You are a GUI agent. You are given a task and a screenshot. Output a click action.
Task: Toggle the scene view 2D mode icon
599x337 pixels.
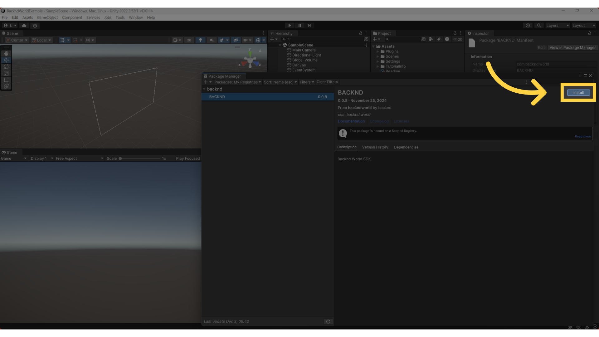click(189, 40)
